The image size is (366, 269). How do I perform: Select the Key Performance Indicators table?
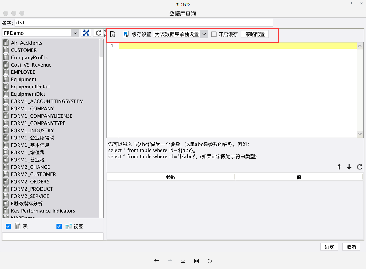pos(43,211)
